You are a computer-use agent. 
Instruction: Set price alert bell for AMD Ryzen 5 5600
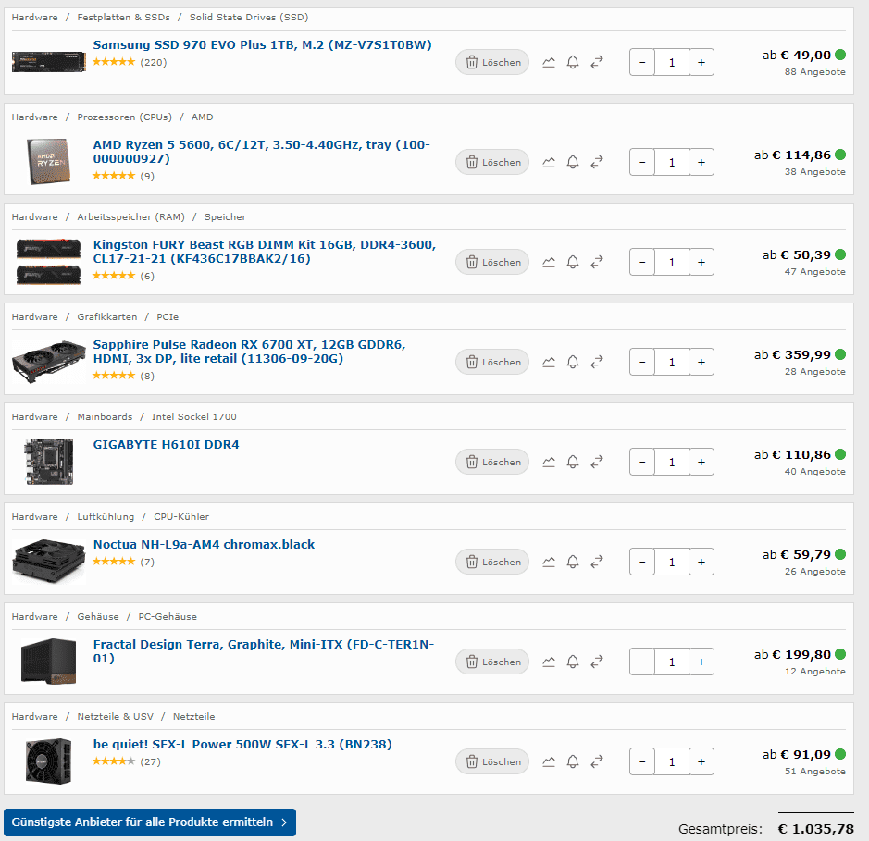(573, 162)
